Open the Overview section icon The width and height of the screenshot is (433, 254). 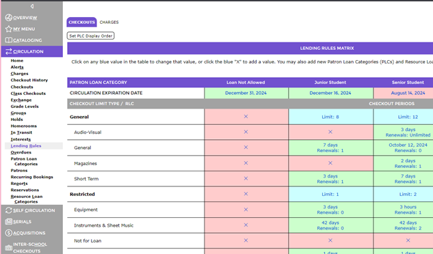[9, 17]
